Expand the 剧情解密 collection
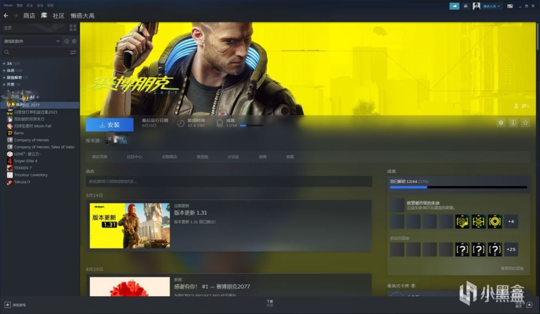 coord(15,77)
